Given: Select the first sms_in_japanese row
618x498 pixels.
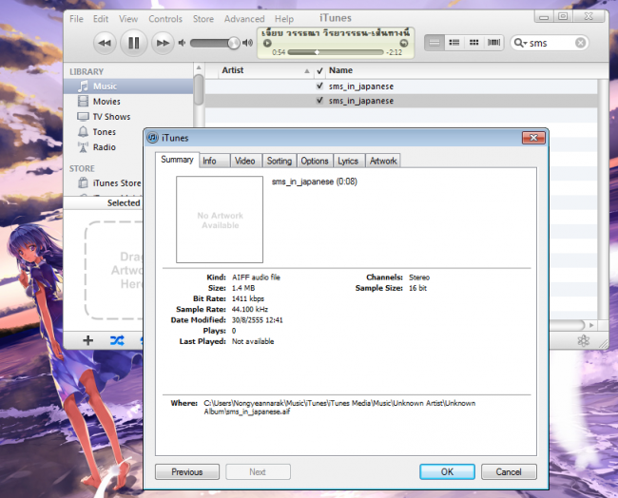Looking at the screenshot, I should 401,86.
